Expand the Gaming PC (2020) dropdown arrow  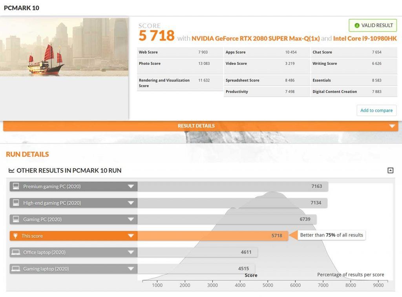click(131, 219)
